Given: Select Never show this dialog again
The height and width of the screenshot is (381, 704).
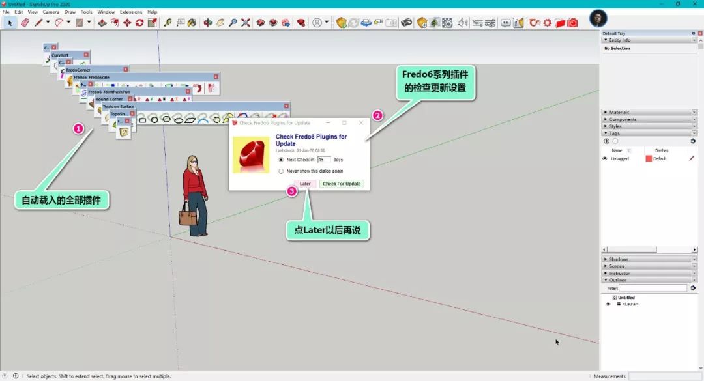Looking at the screenshot, I should point(281,171).
